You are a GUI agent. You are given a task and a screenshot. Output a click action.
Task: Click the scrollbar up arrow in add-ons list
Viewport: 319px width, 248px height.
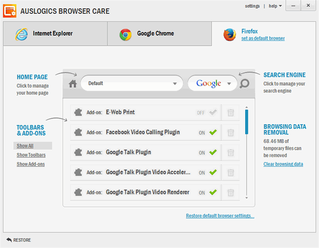click(x=247, y=107)
